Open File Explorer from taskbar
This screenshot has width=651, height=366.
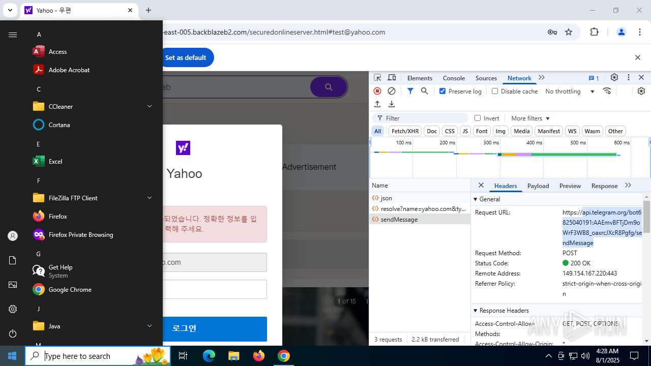(x=233, y=356)
